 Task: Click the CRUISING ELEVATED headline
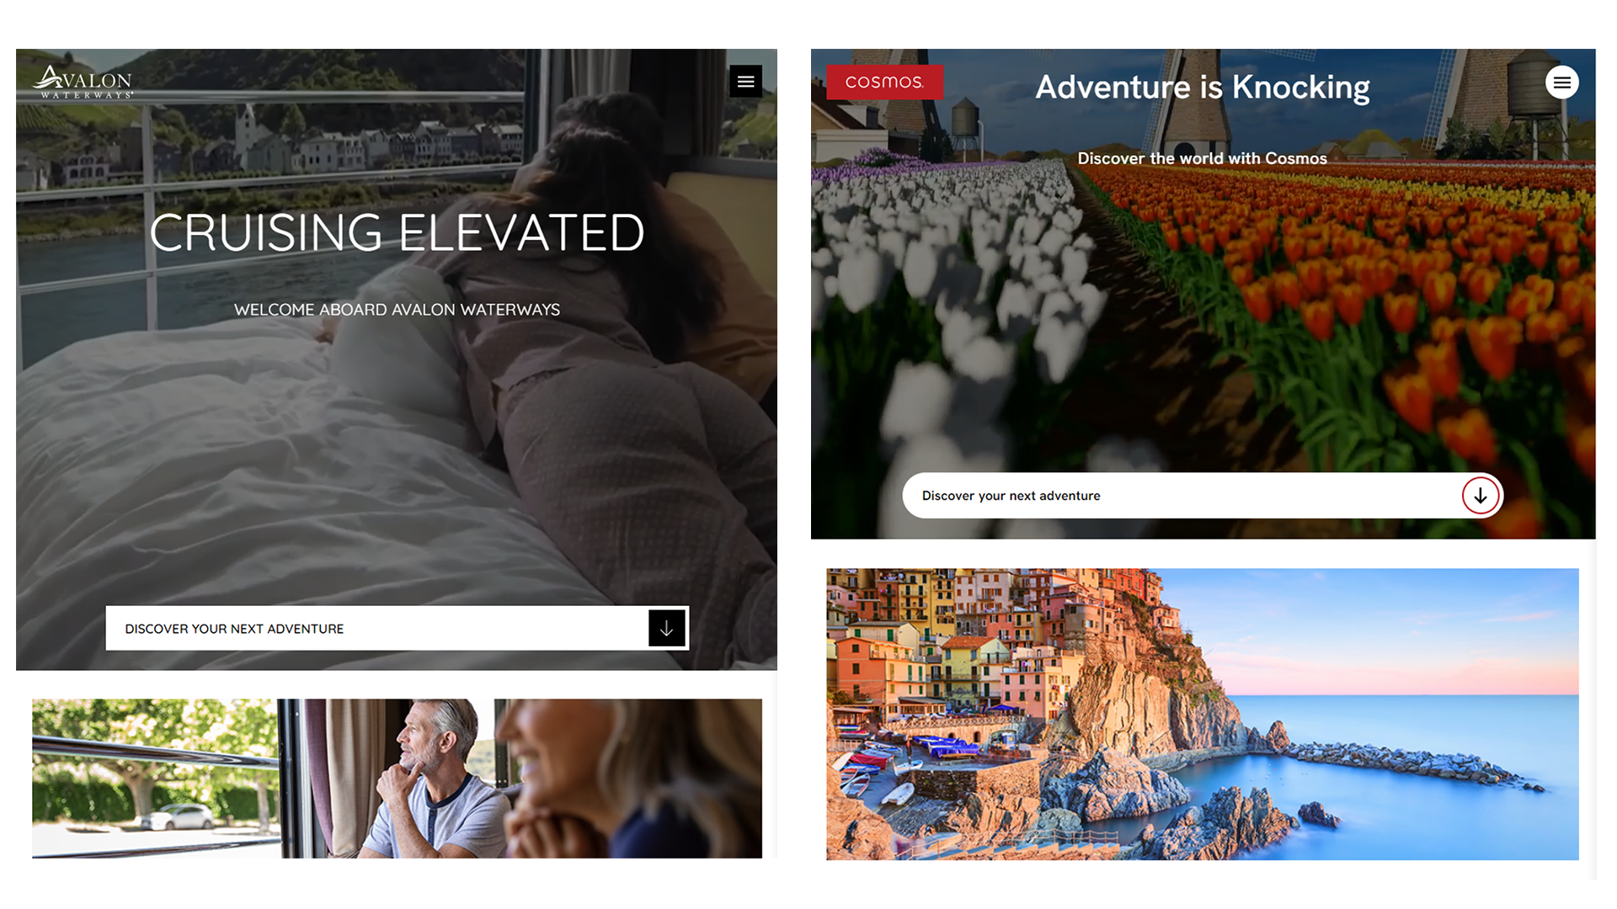click(397, 233)
